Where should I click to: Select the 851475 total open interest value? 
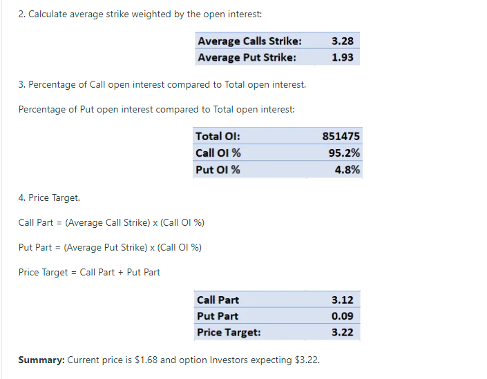(341, 137)
